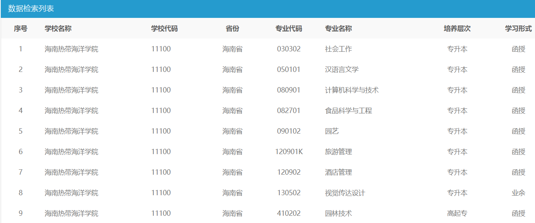Viewport: 535px width, 223px height.
Task: Click the 省份 column header
Action: coord(232,29)
